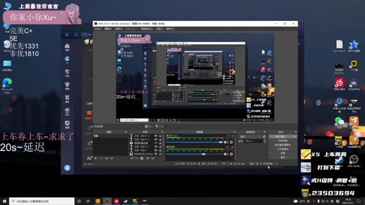Hide the 文本 (GDI+) 3 source
The width and height of the screenshot is (365, 205).
click(x=156, y=139)
